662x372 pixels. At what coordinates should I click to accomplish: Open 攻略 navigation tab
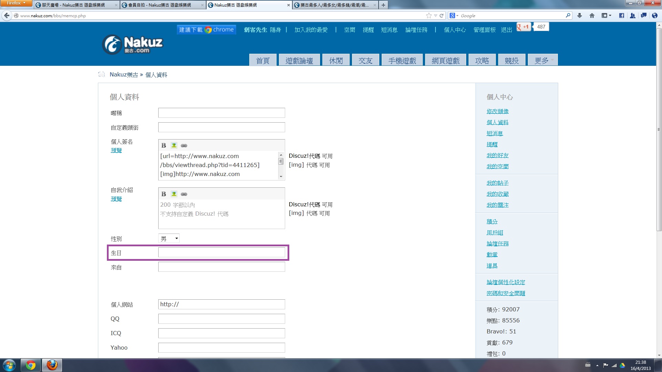coord(482,60)
